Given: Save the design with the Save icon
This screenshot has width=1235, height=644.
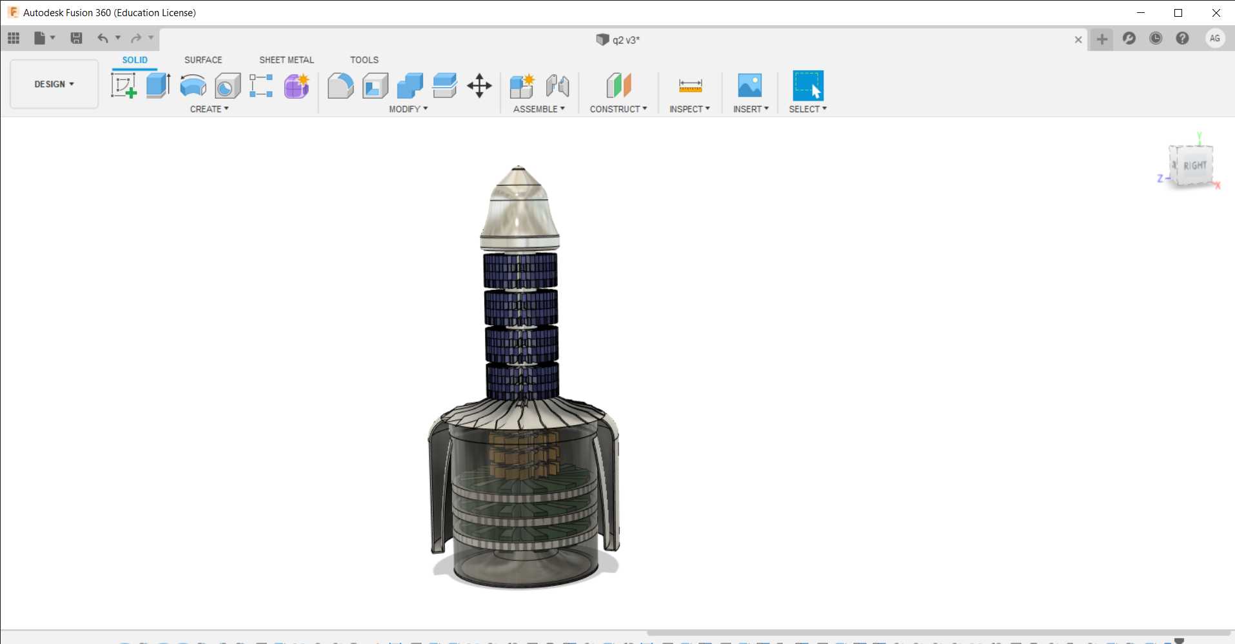Looking at the screenshot, I should [x=76, y=38].
